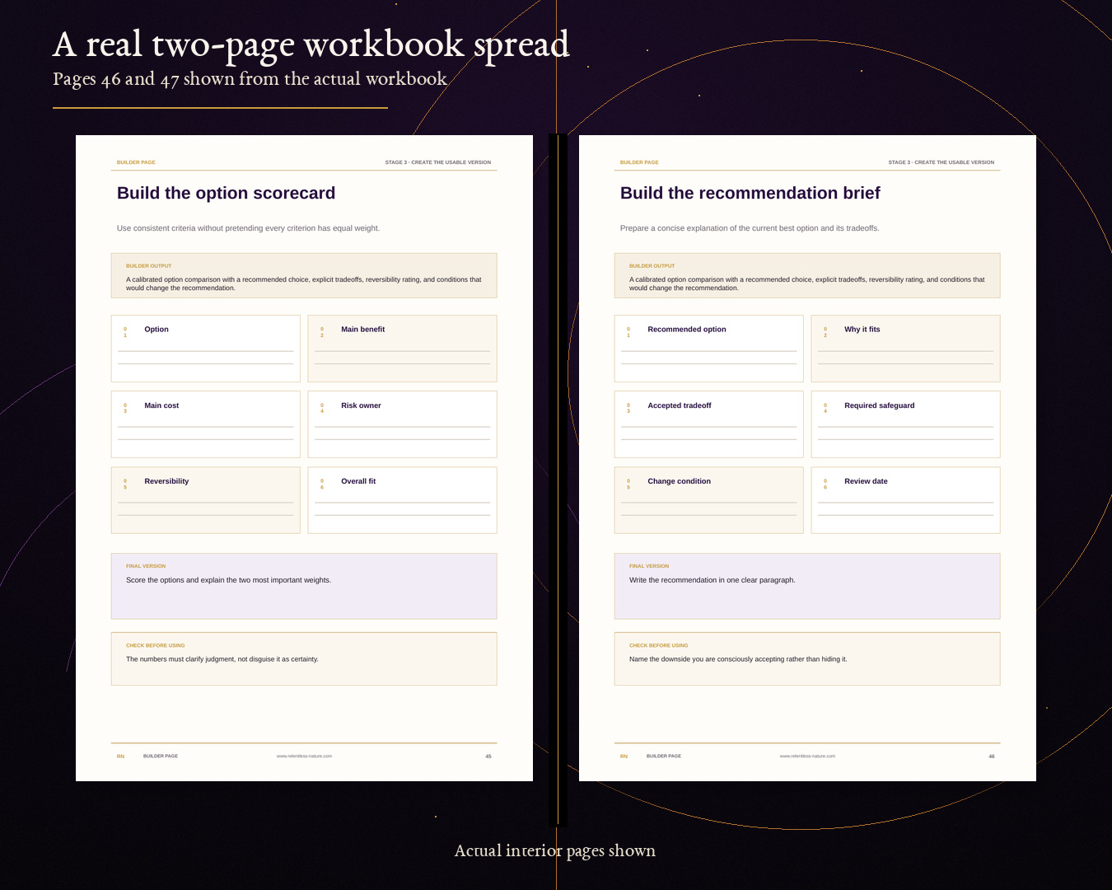
Task: Click the scorecard page's builder output description paragraph
Action: click(304, 283)
